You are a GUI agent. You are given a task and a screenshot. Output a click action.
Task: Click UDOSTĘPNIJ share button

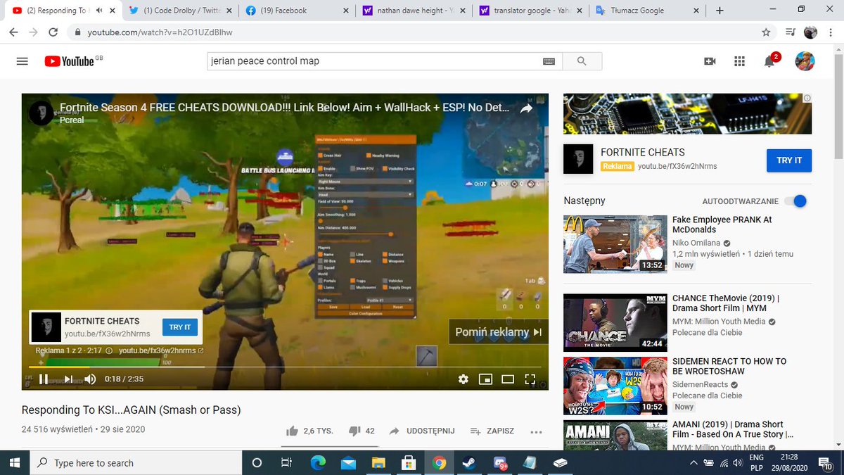click(x=422, y=431)
